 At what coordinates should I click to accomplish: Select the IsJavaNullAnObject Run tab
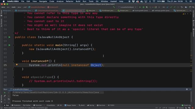pyautogui.click(x=20, y=89)
